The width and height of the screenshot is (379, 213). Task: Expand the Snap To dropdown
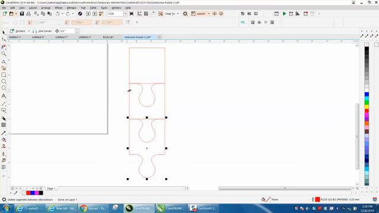pyautogui.click(x=178, y=14)
